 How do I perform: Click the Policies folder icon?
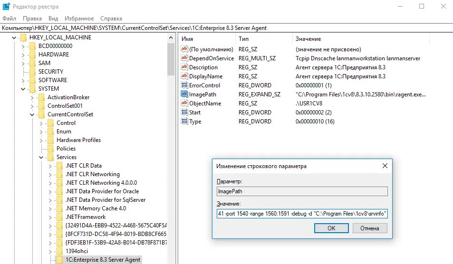tap(50, 149)
